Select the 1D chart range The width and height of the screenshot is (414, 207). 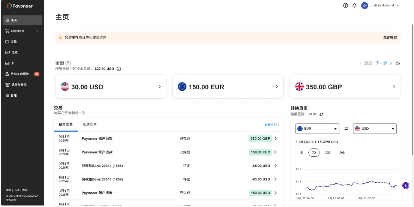click(301, 153)
